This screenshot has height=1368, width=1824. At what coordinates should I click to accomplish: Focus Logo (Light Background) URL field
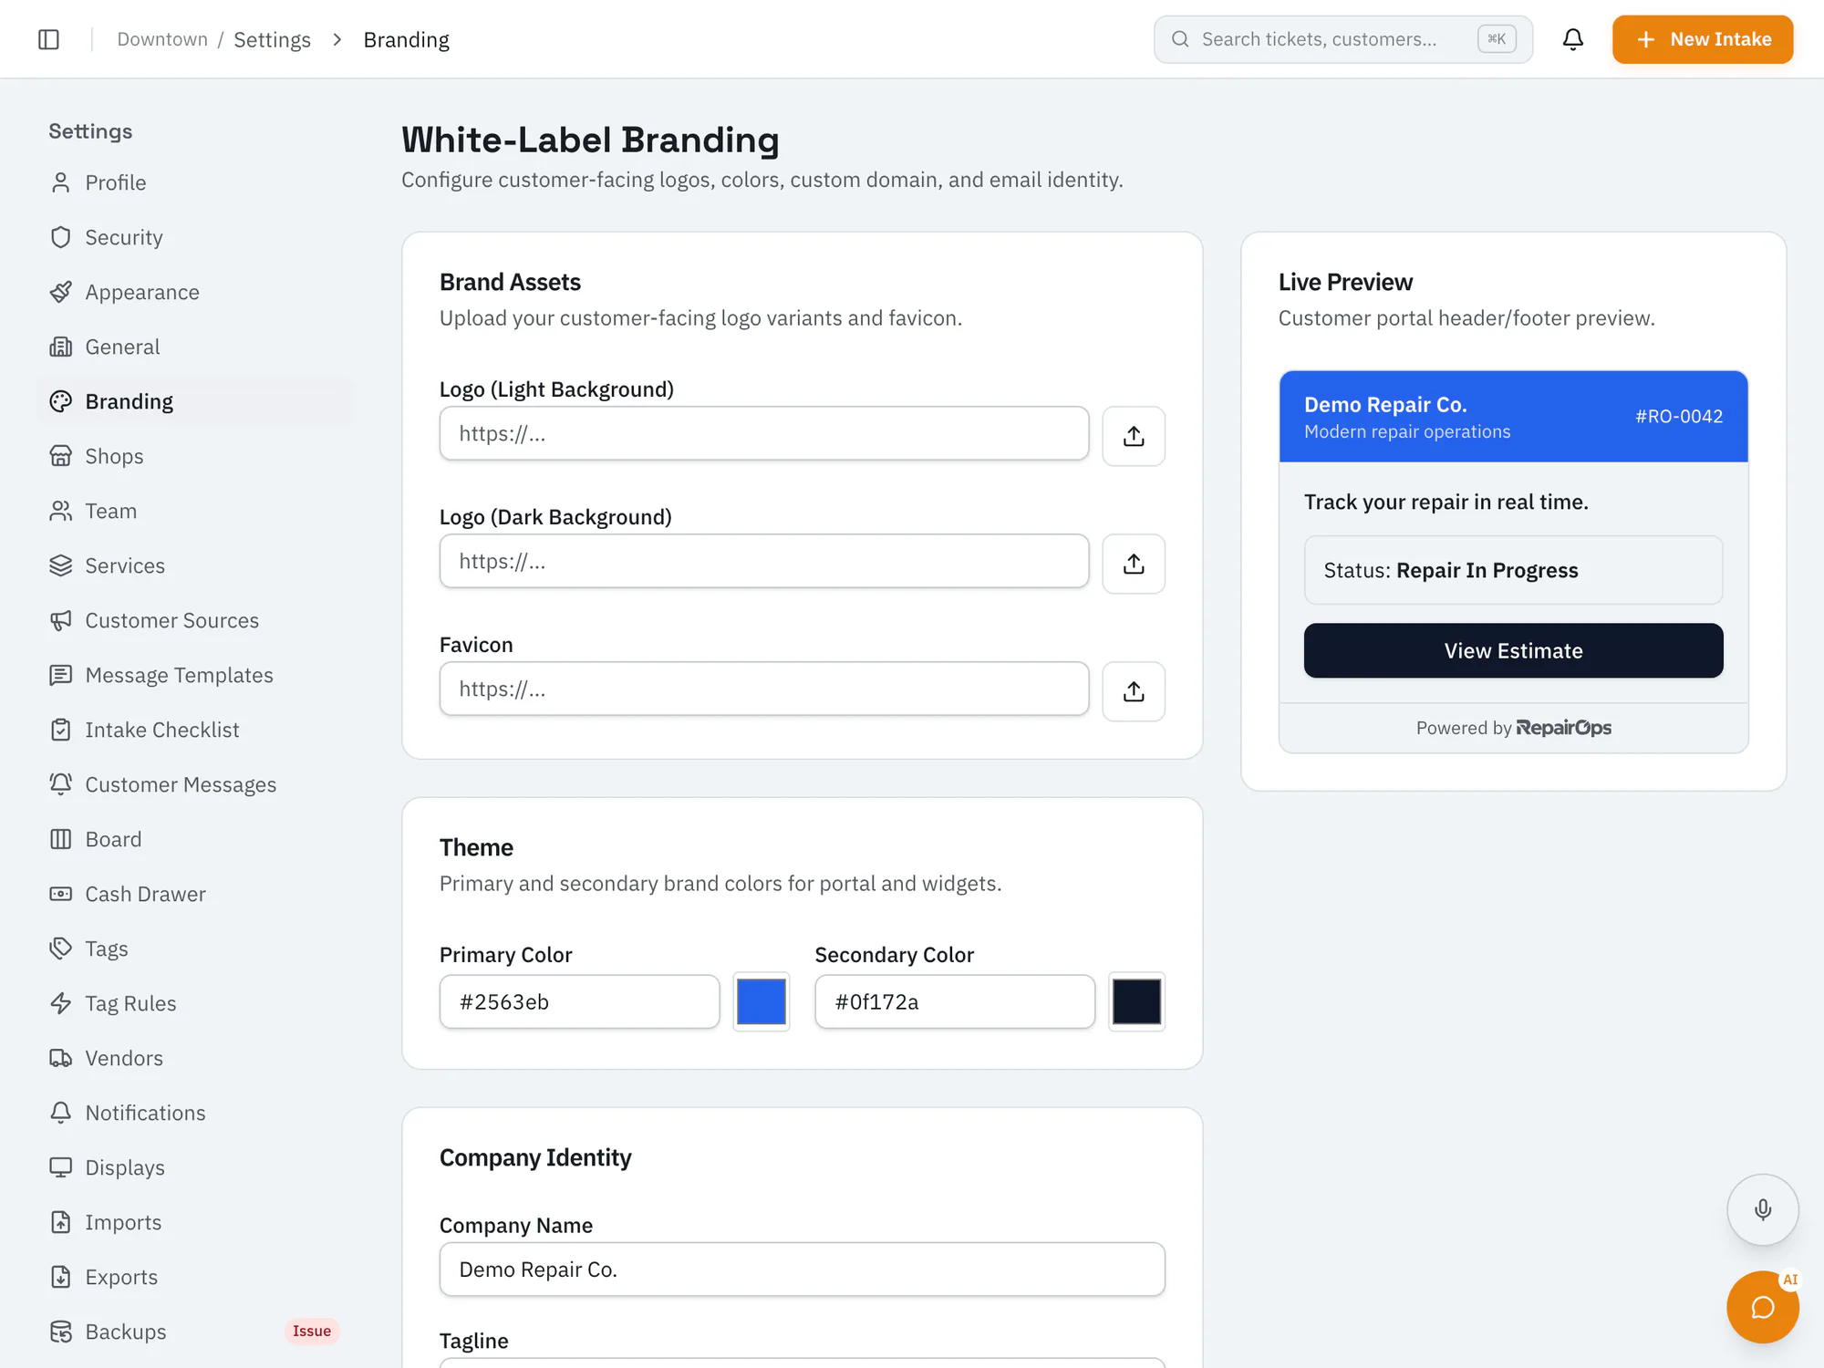coord(764,434)
